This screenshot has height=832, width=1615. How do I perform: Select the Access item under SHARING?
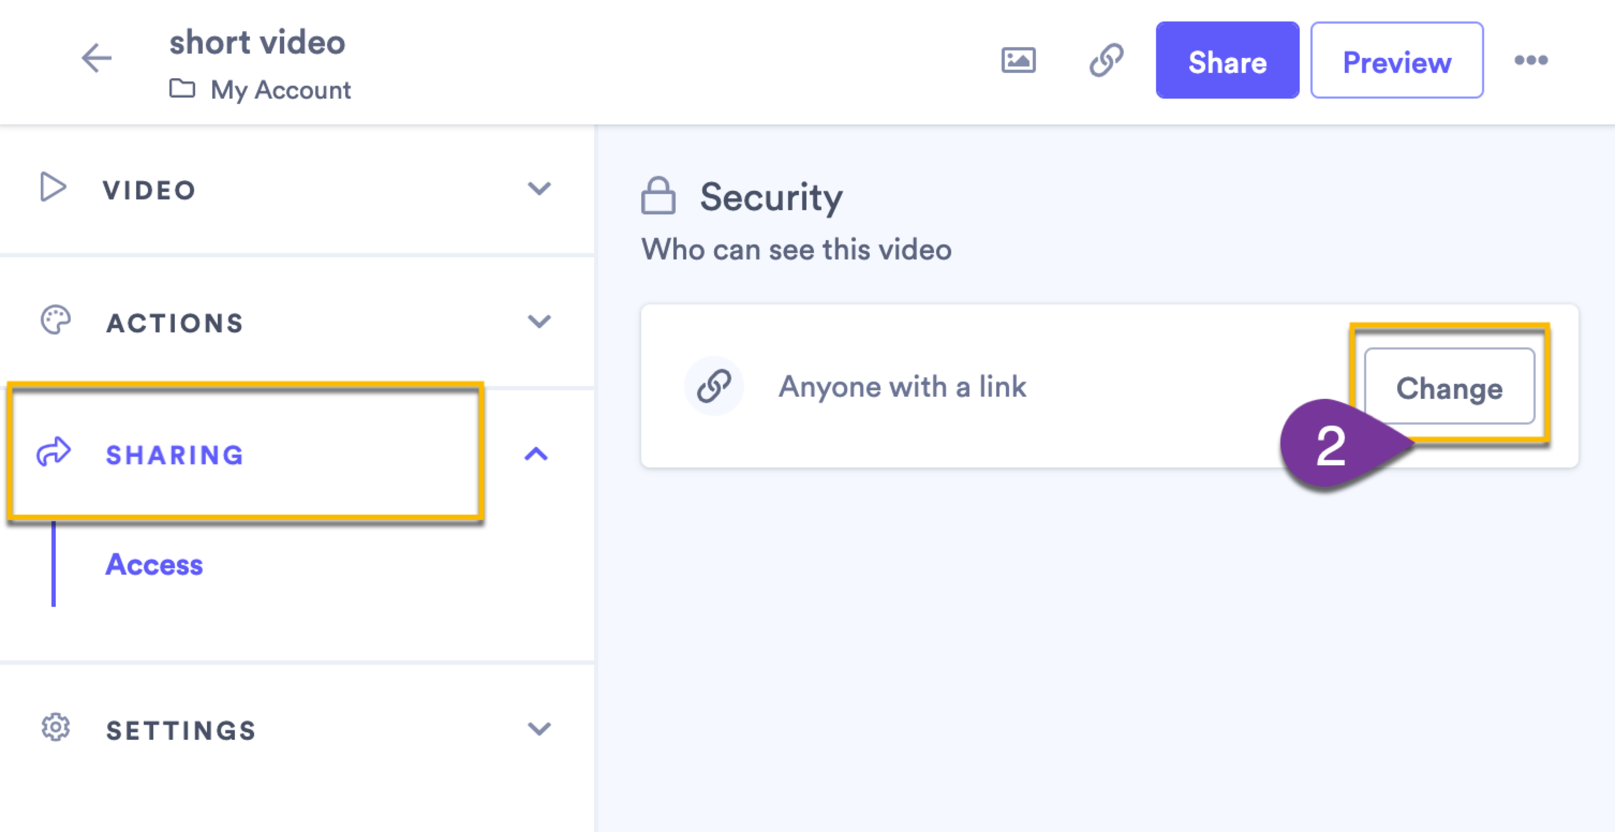pos(154,565)
